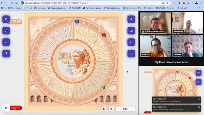This screenshot has width=204, height=115.
Task: Select Александр video tile
Action: pos(187,23)
